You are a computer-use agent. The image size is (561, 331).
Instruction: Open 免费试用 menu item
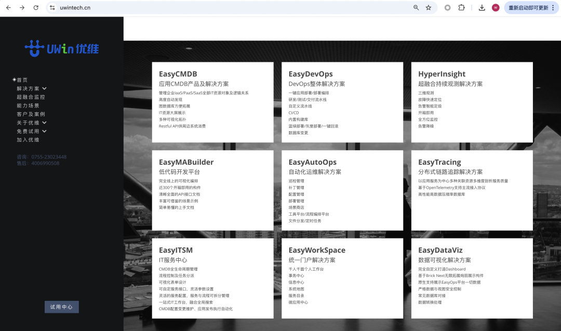pos(28,131)
